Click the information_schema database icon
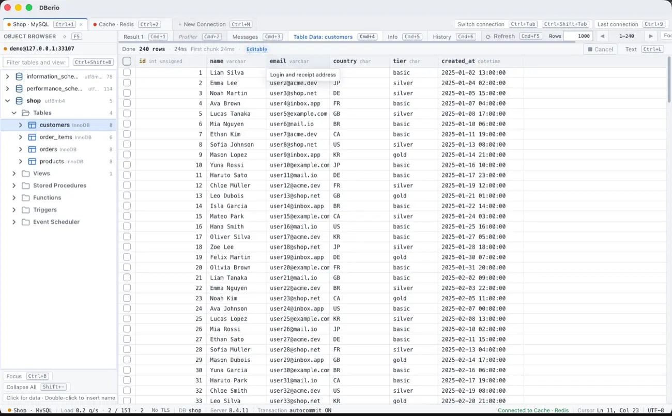The height and width of the screenshot is (416, 672). pyautogui.click(x=19, y=76)
